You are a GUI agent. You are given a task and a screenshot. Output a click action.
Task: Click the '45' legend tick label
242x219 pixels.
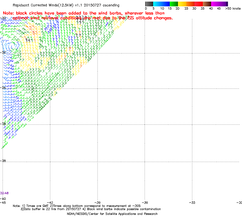pyautogui.click(x=219, y=9)
